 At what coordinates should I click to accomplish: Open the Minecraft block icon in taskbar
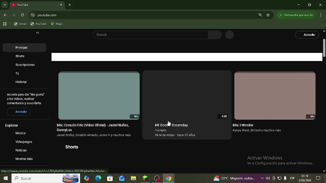tap(145, 178)
